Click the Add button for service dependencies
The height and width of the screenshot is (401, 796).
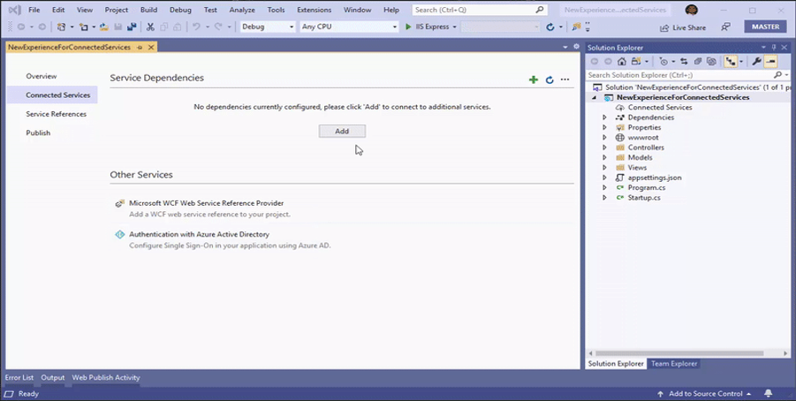click(x=342, y=131)
